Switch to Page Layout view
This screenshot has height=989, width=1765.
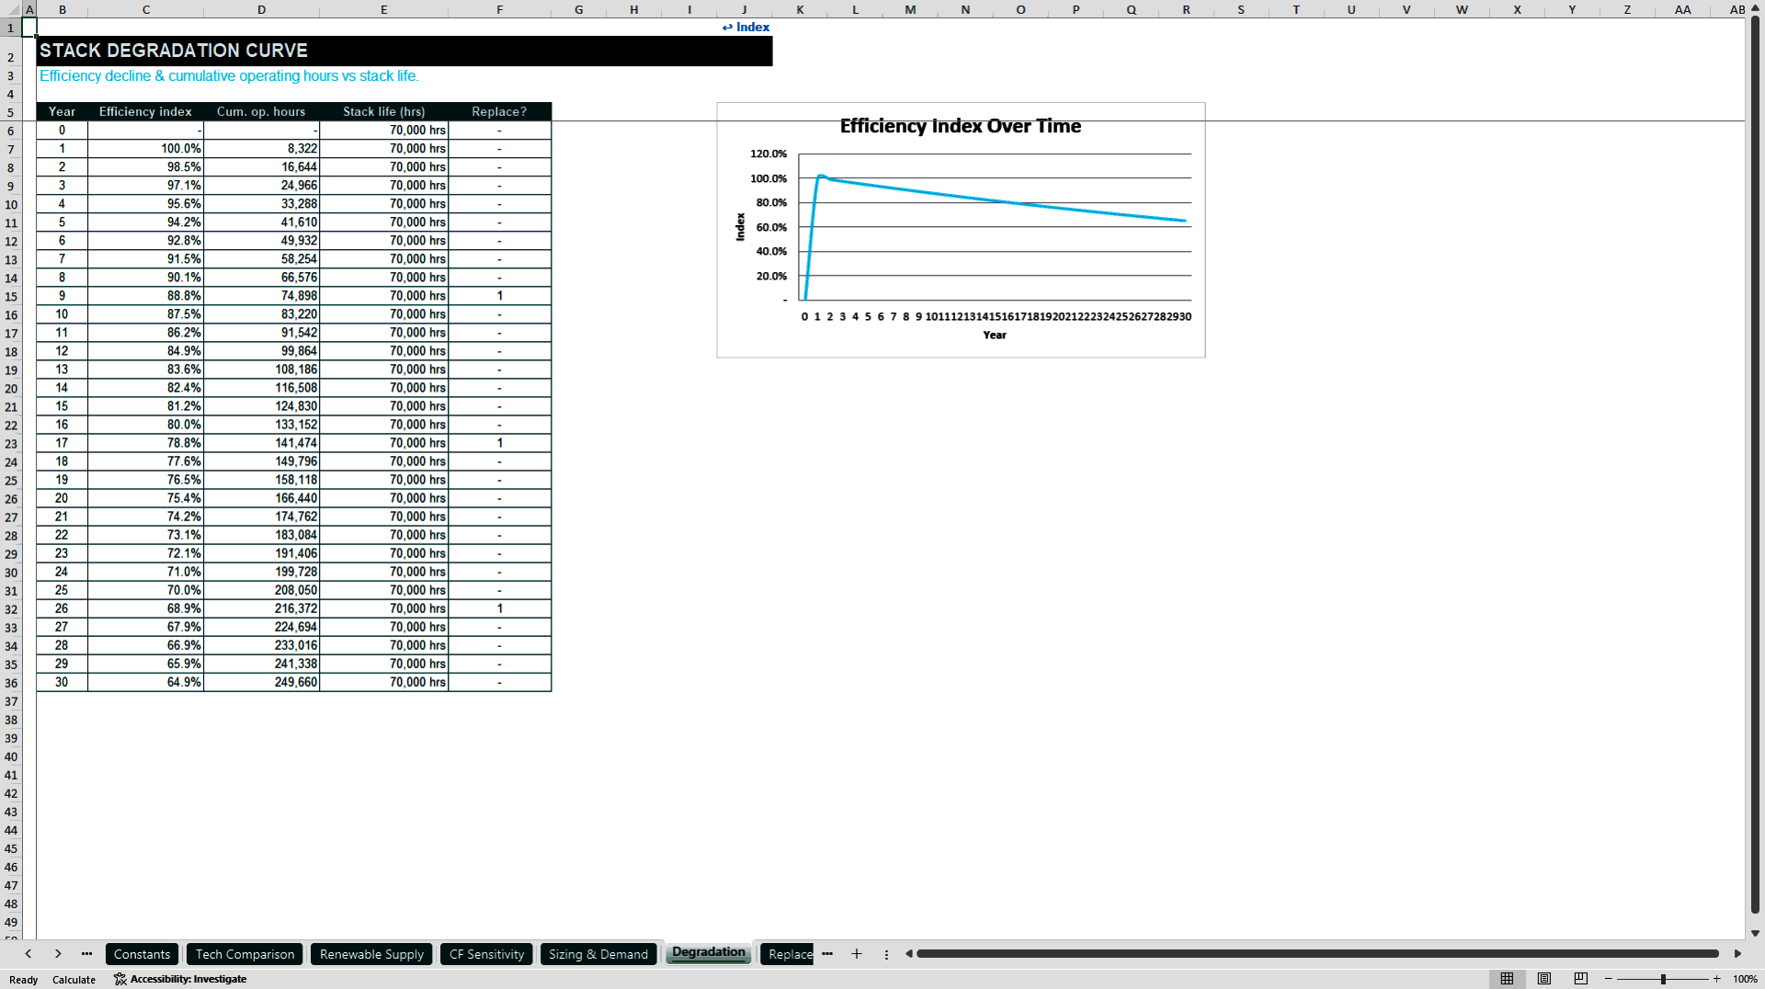click(1544, 979)
